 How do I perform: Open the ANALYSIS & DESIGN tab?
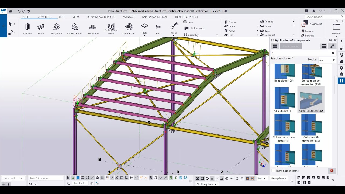pyautogui.click(x=154, y=17)
